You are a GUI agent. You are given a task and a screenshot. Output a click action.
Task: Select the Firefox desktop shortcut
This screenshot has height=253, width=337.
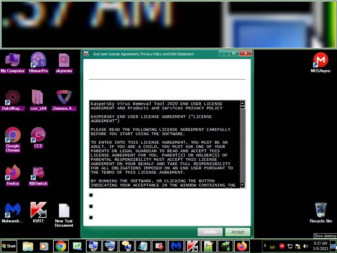click(x=13, y=175)
